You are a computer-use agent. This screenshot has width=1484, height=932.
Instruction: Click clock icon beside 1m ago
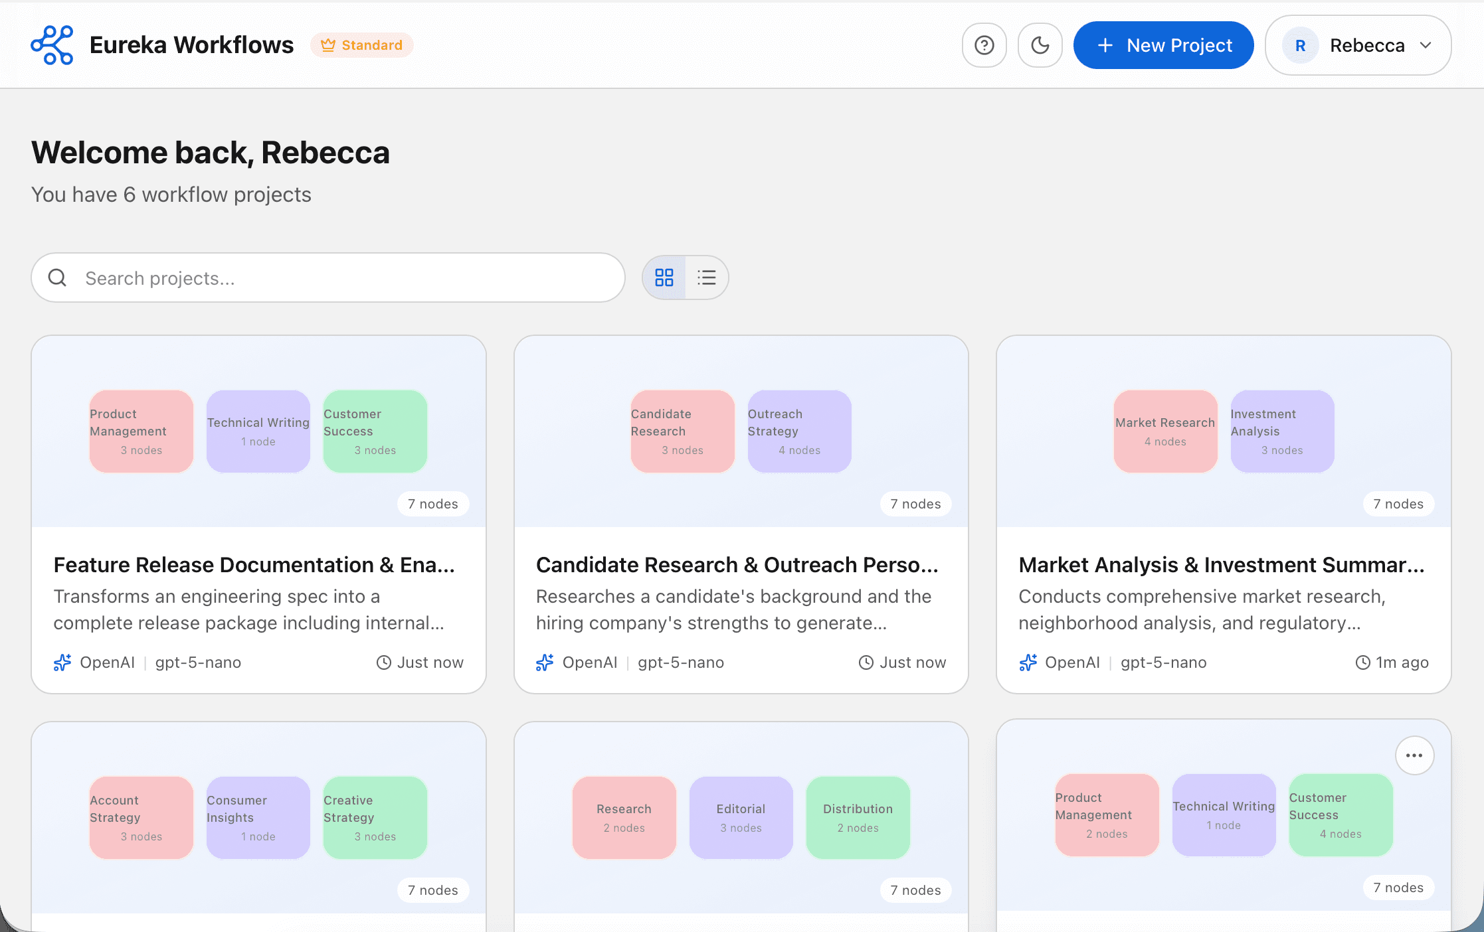pos(1362,662)
